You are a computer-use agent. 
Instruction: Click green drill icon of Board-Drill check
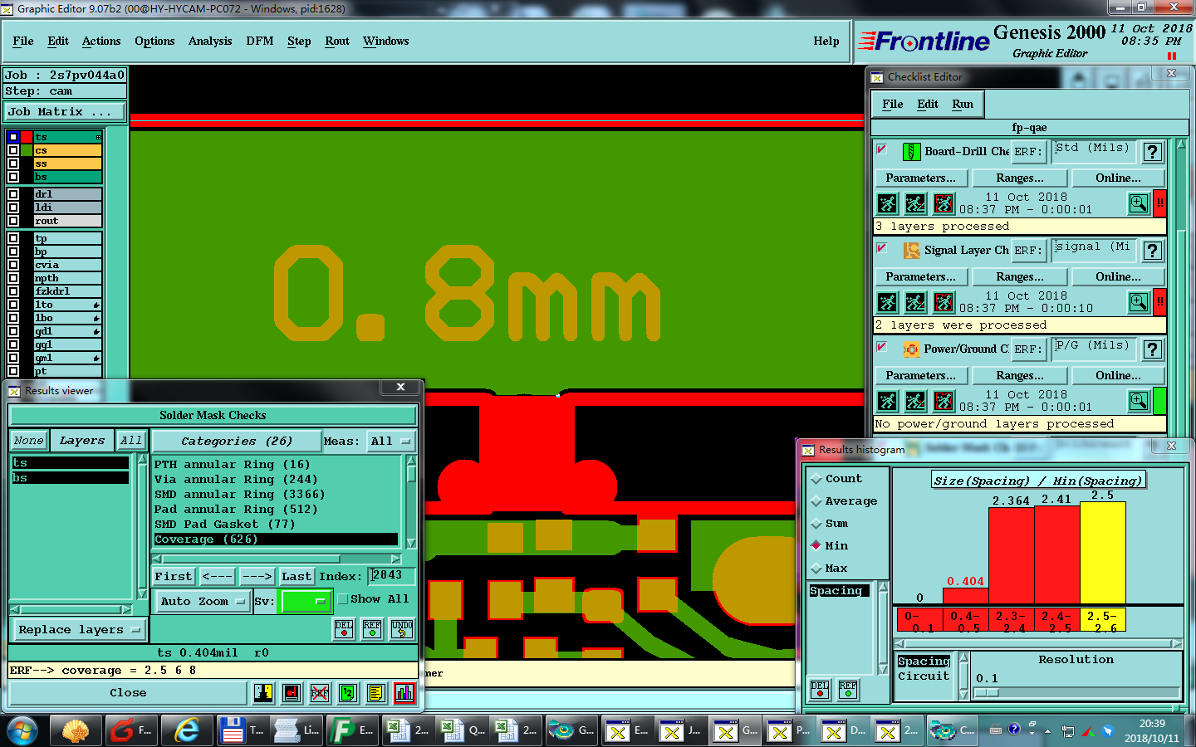pyautogui.click(x=912, y=152)
